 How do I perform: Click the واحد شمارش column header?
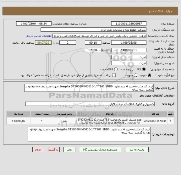click(x=65, y=114)
